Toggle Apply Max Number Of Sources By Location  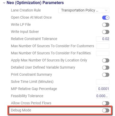click(106, 60)
